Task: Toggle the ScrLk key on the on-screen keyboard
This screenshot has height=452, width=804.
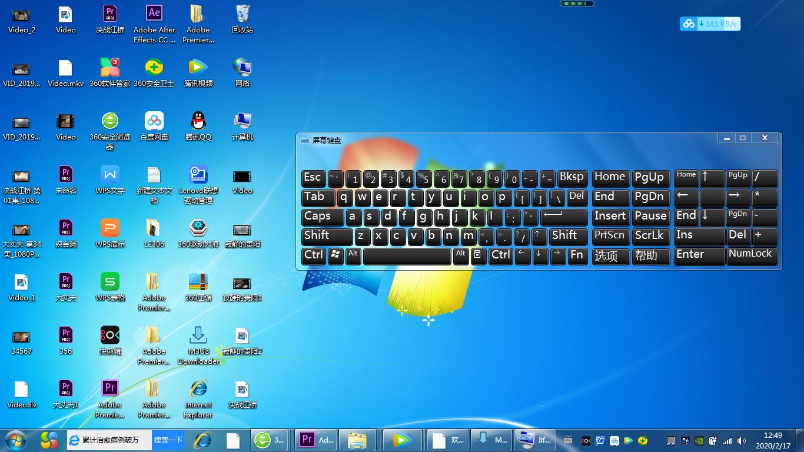Action: point(649,236)
